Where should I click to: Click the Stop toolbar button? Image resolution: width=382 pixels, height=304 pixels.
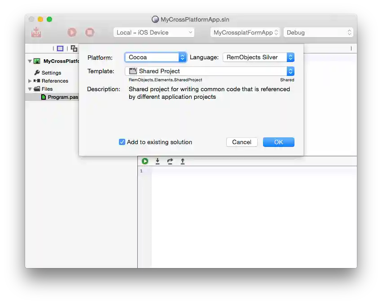(90, 32)
